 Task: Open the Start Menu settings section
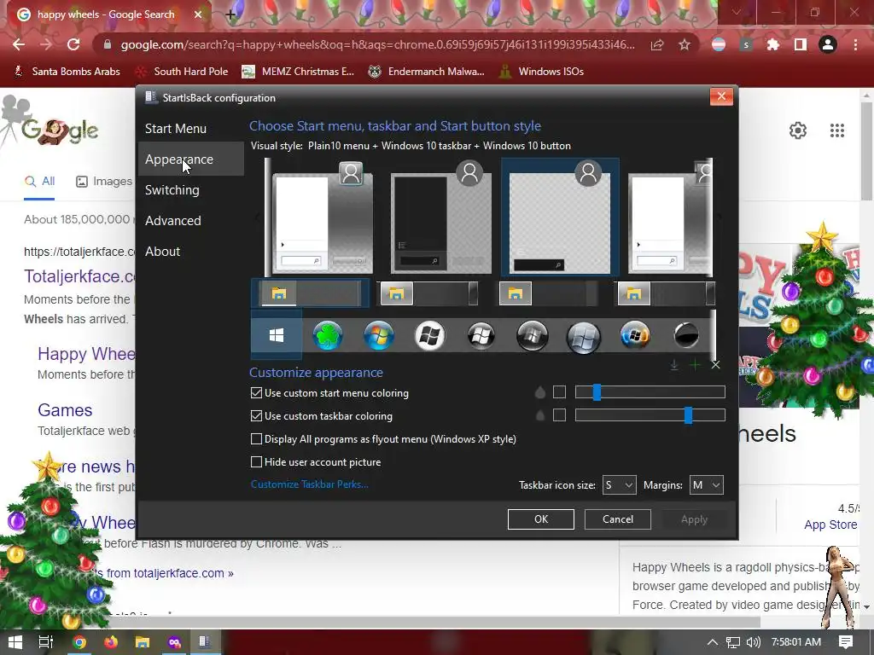[176, 129]
